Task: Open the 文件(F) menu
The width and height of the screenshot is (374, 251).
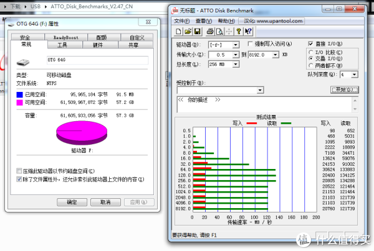Action: pyautogui.click(x=181, y=21)
